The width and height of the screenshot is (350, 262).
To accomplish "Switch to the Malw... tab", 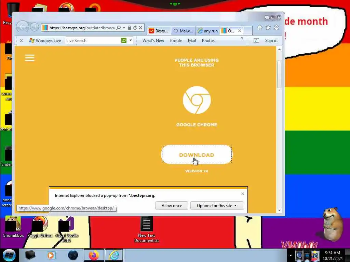I will (184, 31).
